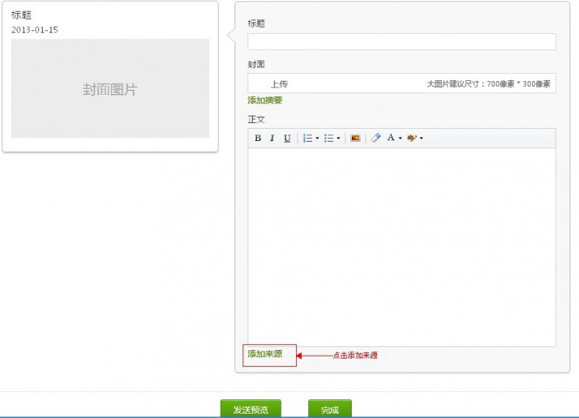This screenshot has height=418, width=579.
Task: Insert a bulleted list
Action: pyautogui.click(x=329, y=138)
